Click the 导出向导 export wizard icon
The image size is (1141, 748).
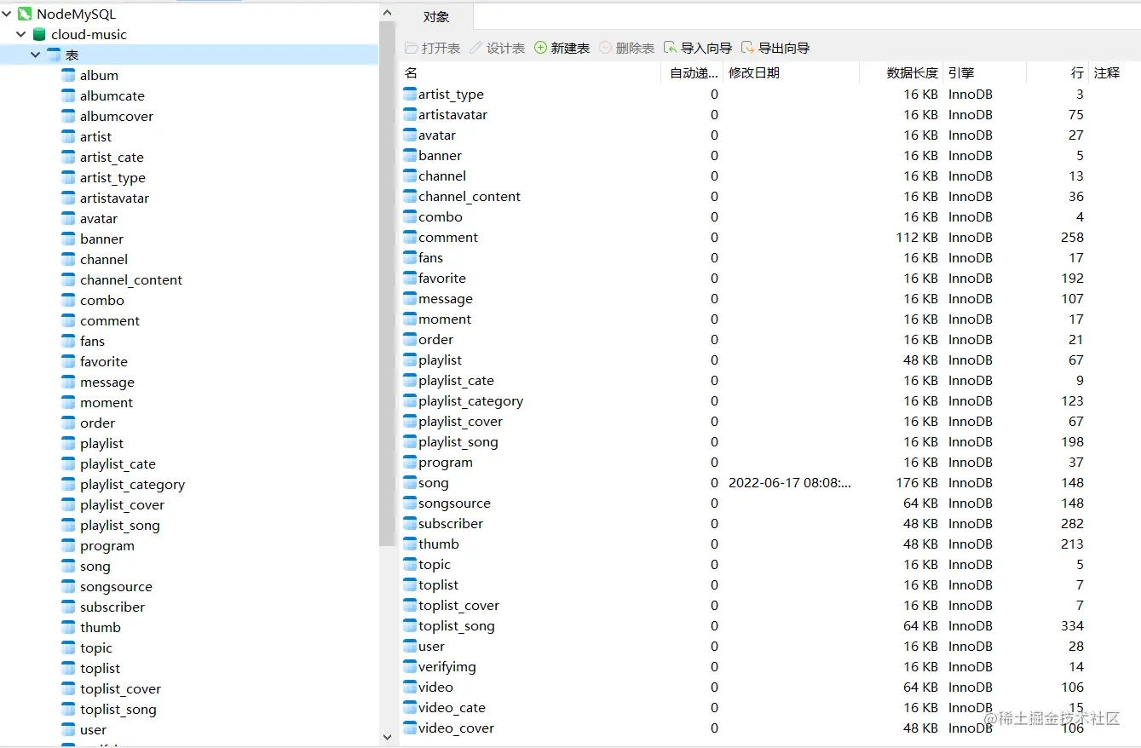pyautogui.click(x=746, y=48)
